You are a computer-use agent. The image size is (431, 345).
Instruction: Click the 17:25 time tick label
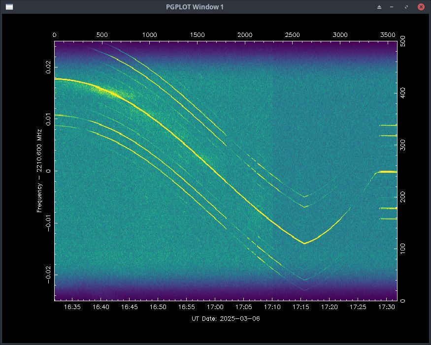click(358, 307)
